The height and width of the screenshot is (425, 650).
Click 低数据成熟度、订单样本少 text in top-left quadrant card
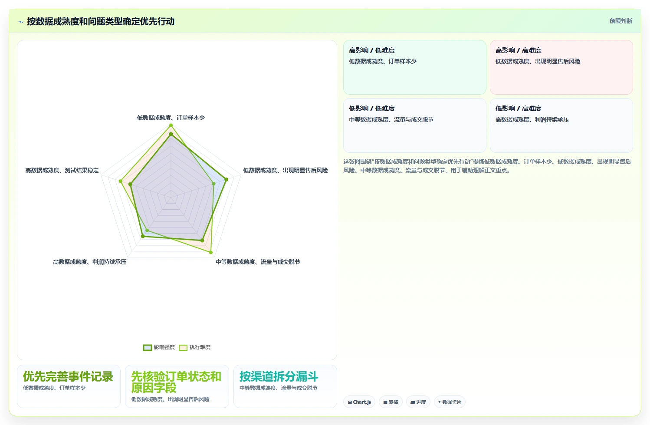pyautogui.click(x=383, y=61)
